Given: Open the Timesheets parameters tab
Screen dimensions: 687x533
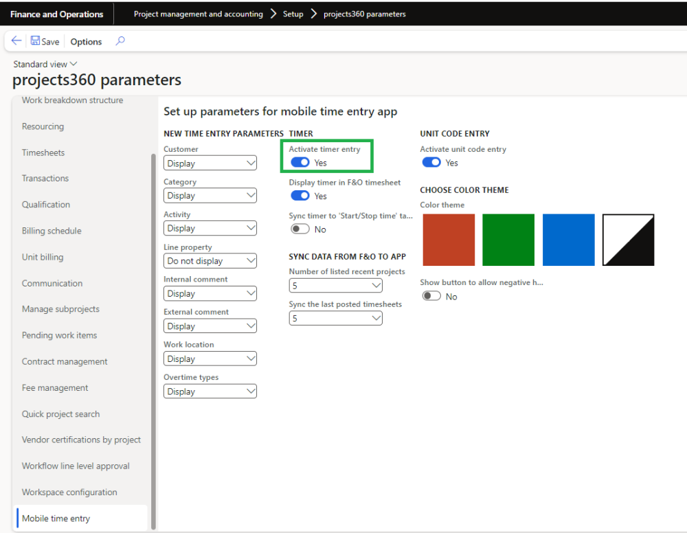Looking at the screenshot, I should click(44, 152).
